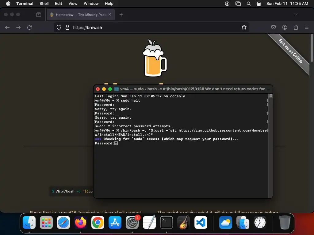
Task: Click the Terminal split pane scroll icon
Action: pos(270,96)
